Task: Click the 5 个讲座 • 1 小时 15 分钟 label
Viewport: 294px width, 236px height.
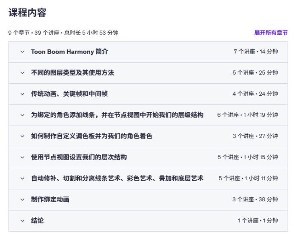Action: [247, 157]
